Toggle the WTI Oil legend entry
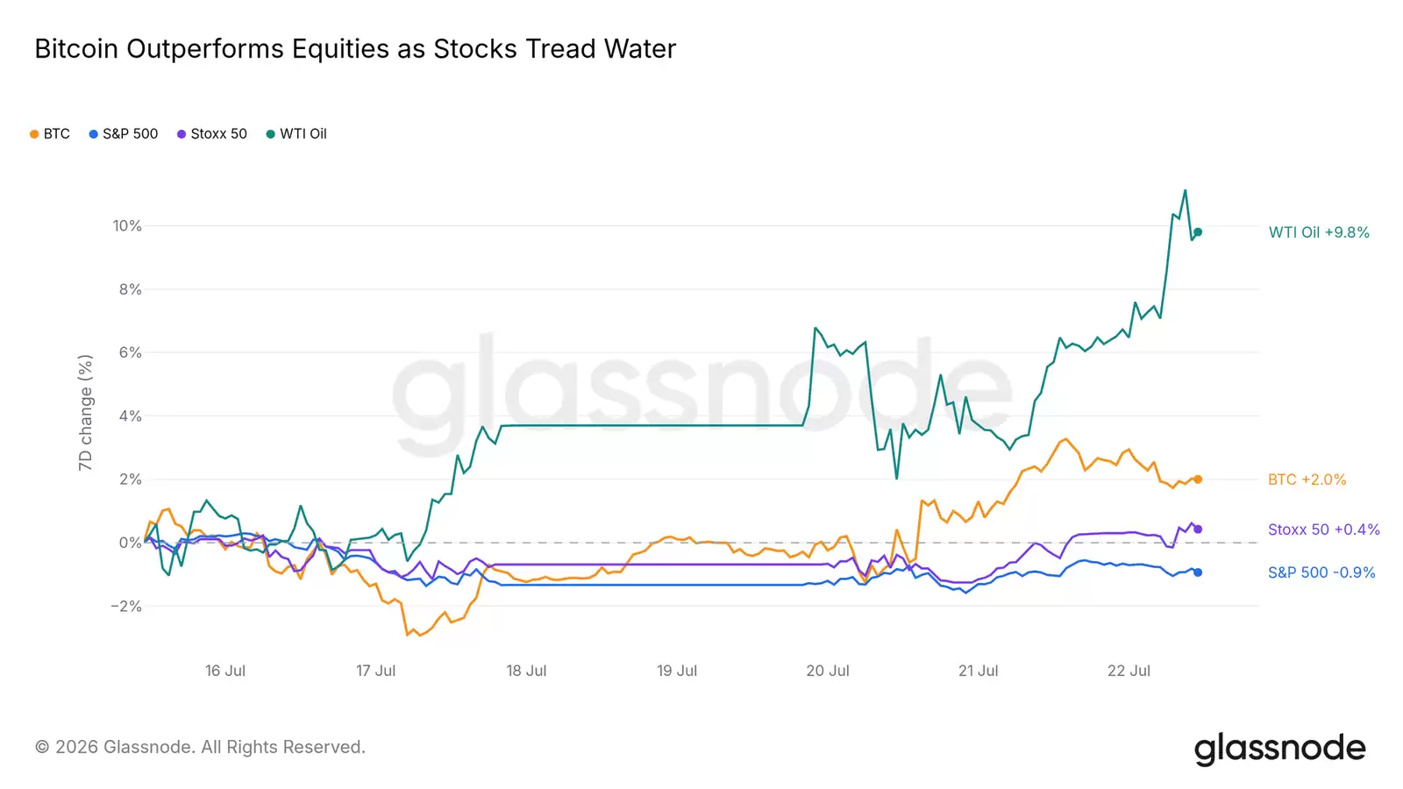The image size is (1403, 789). (296, 134)
